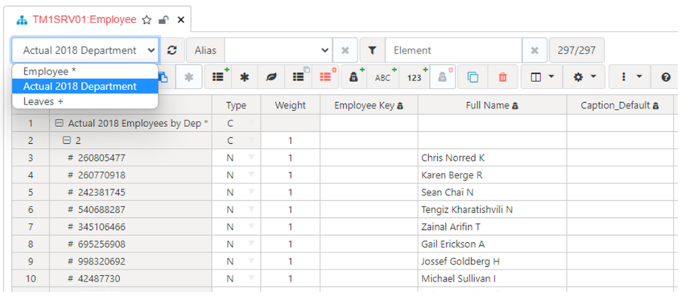Collapse Actual 2018 Employees by Dep node

59,124
